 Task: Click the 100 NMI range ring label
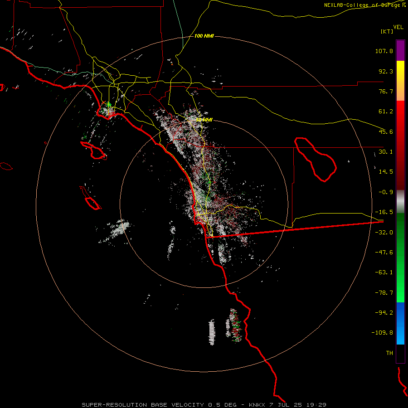pyautogui.click(x=204, y=36)
